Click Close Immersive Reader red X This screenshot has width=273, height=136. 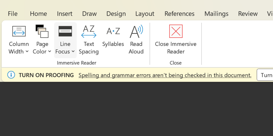tap(176, 31)
